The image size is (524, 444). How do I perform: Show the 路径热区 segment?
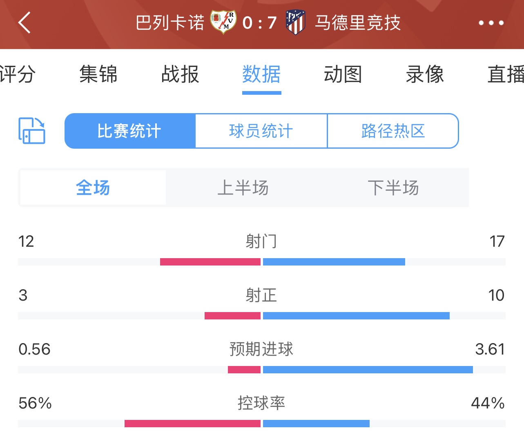393,131
